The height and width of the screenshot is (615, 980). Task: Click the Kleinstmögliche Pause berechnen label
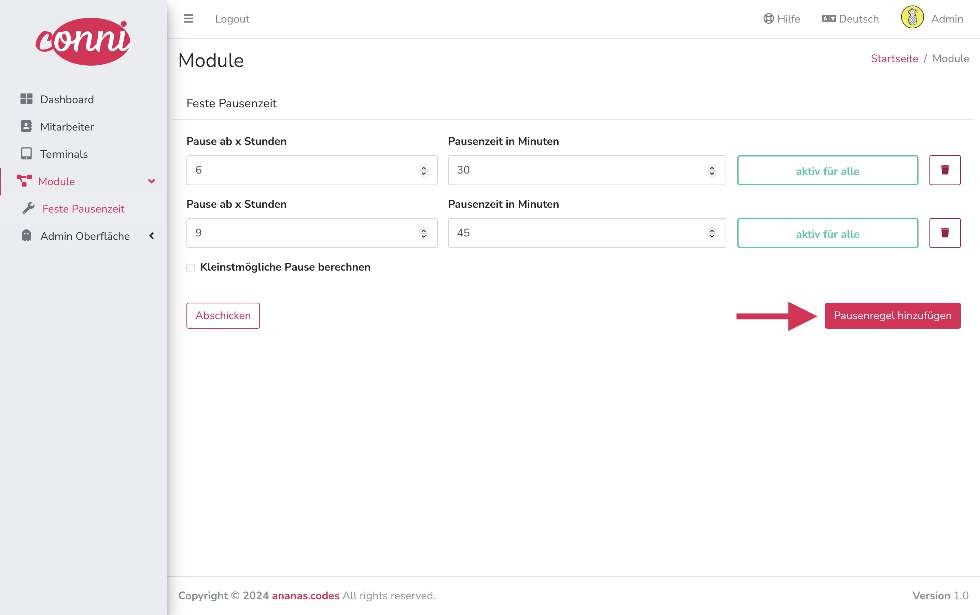285,267
